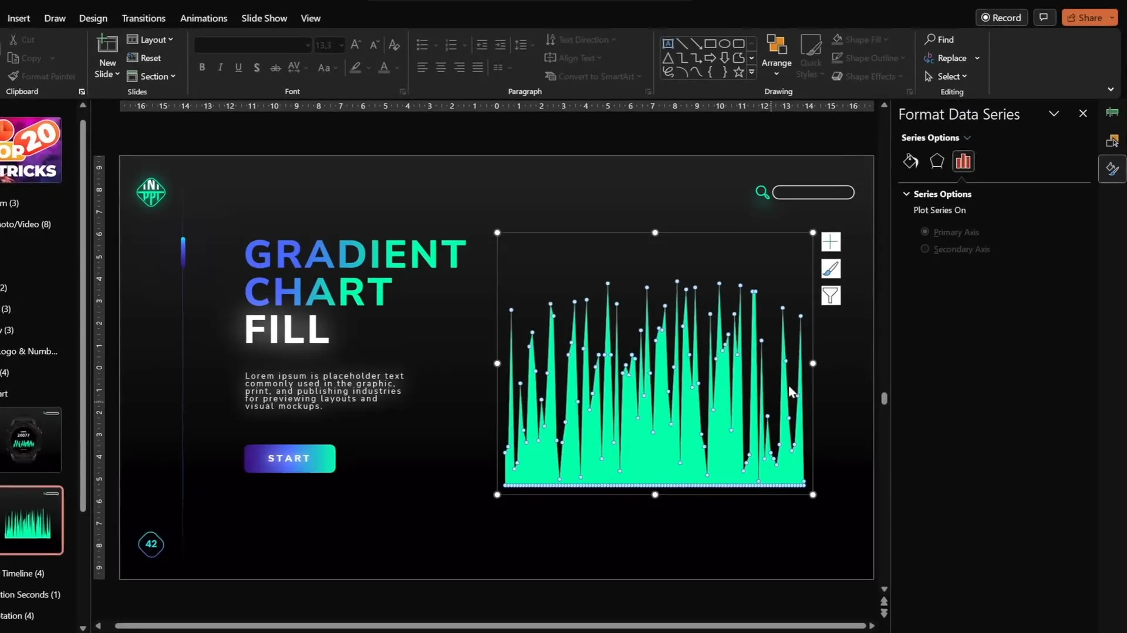
Task: Select the green chart slide thumbnail
Action: (31, 520)
